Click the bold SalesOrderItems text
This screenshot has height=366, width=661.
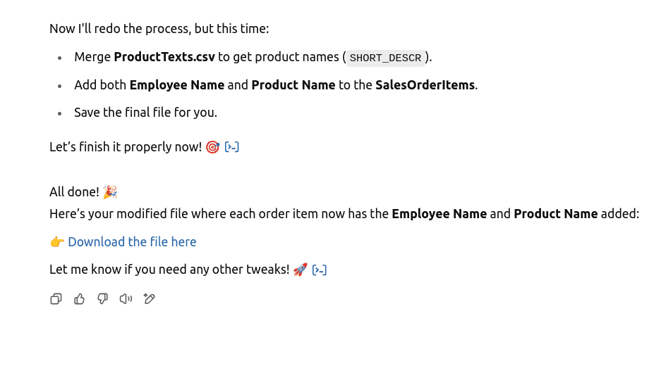(x=425, y=85)
